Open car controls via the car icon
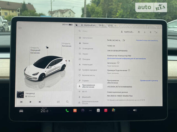177x132 pixels. coord(21,111)
